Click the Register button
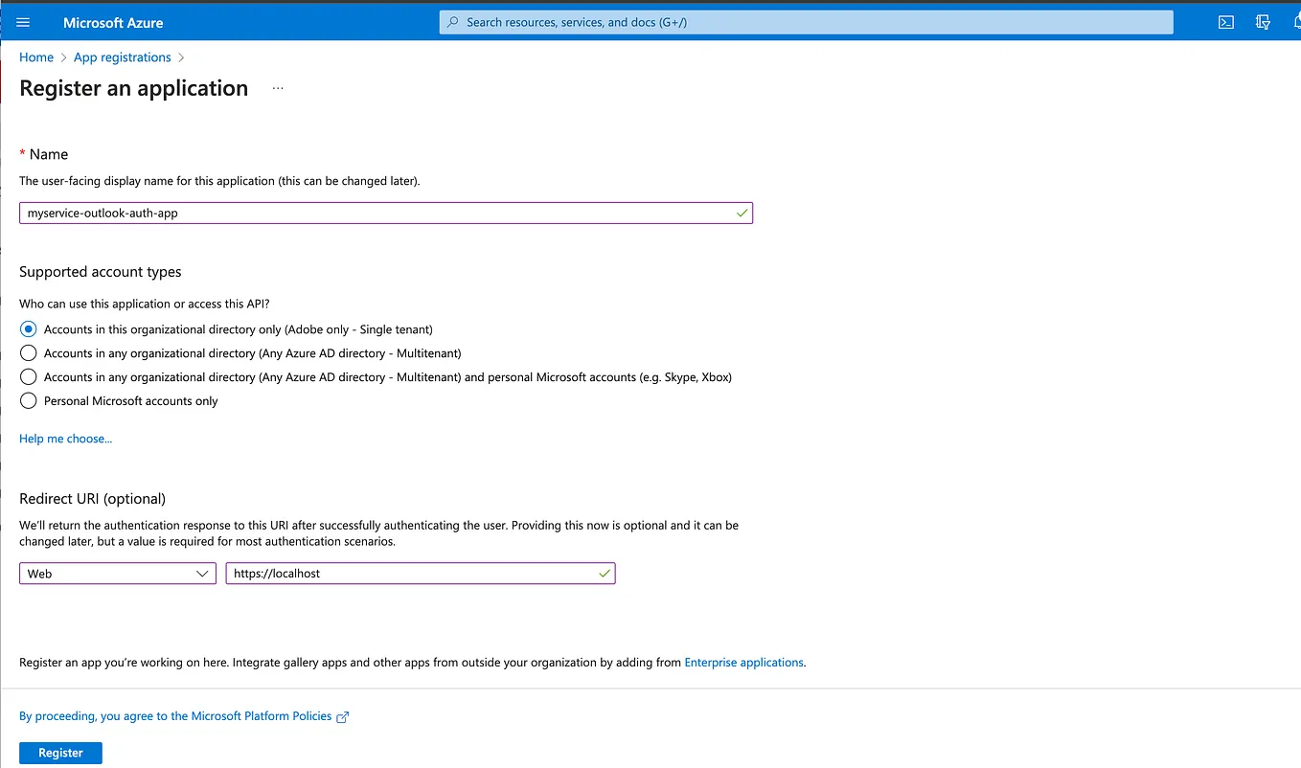 point(60,753)
